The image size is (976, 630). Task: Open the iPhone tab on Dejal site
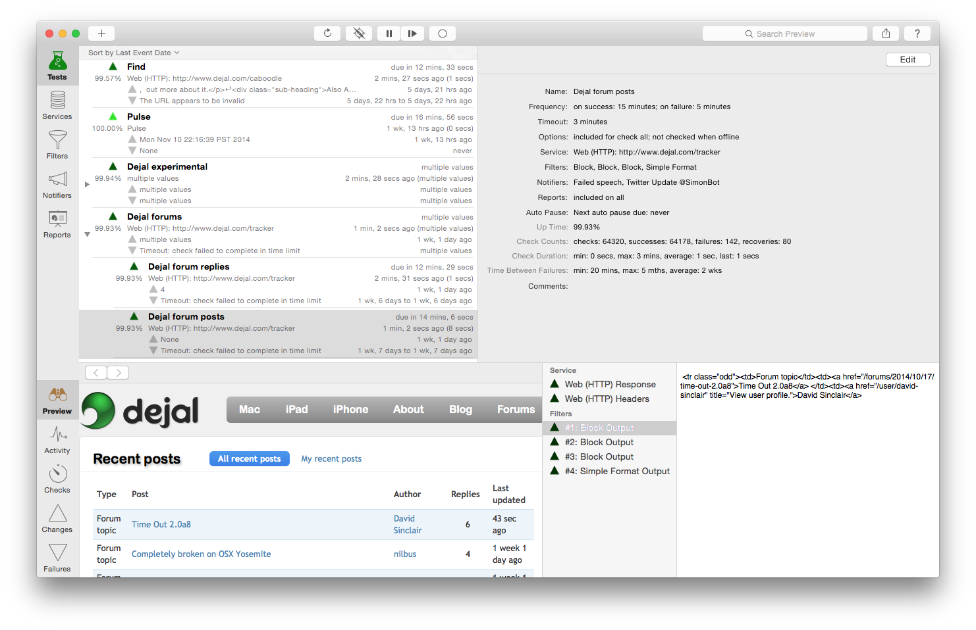350,409
